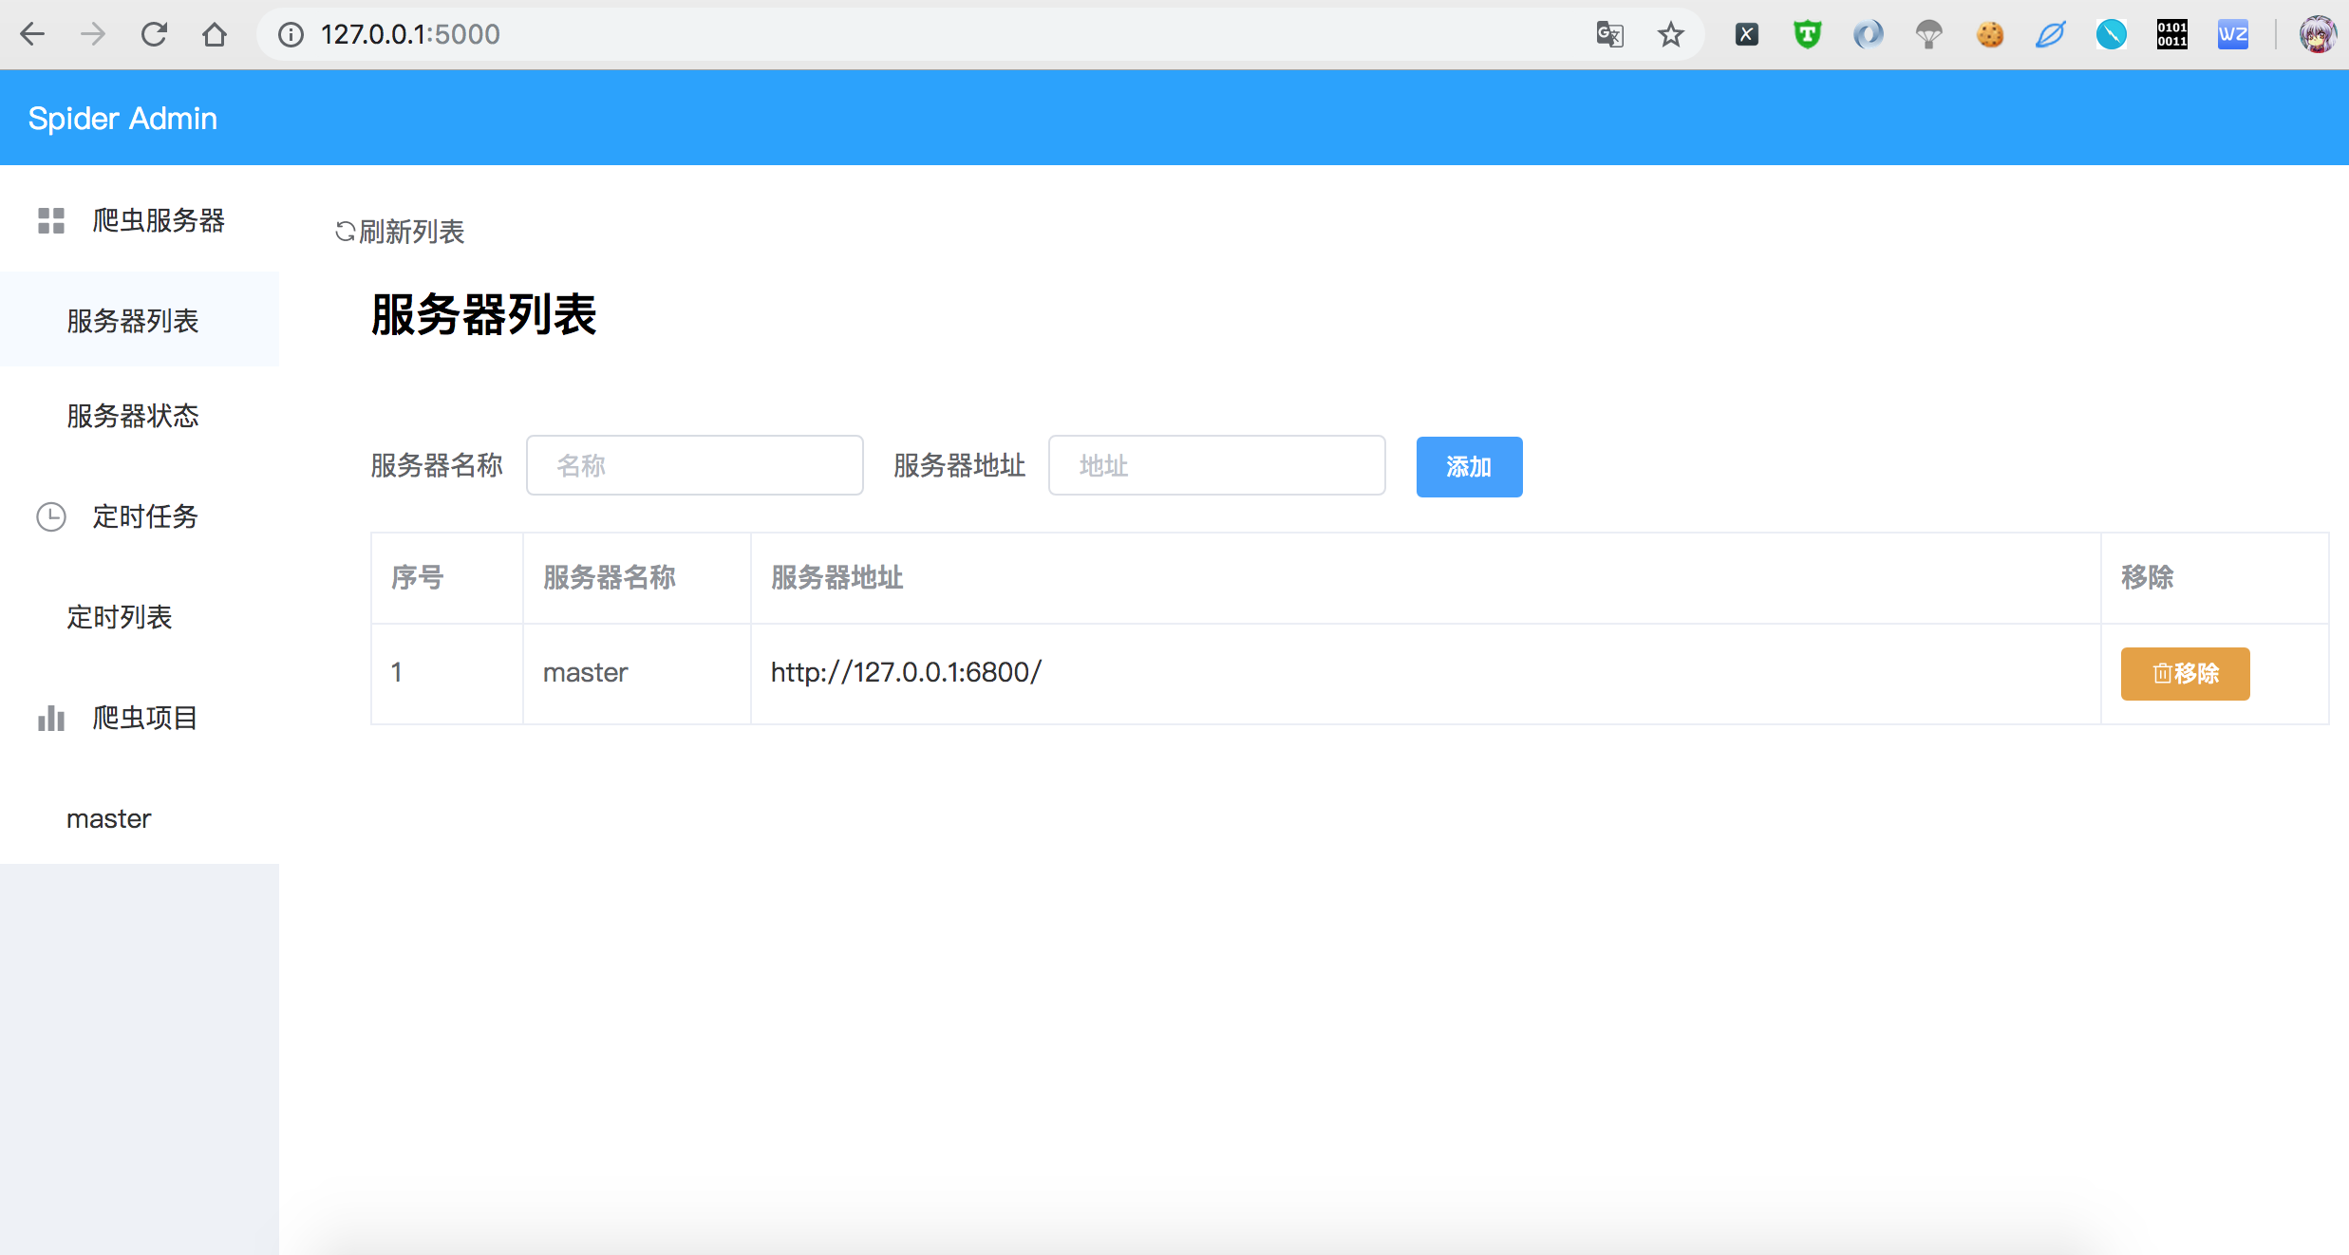Collapse the 定时任务 sidebar section
The height and width of the screenshot is (1255, 2349).
pyautogui.click(x=144, y=516)
